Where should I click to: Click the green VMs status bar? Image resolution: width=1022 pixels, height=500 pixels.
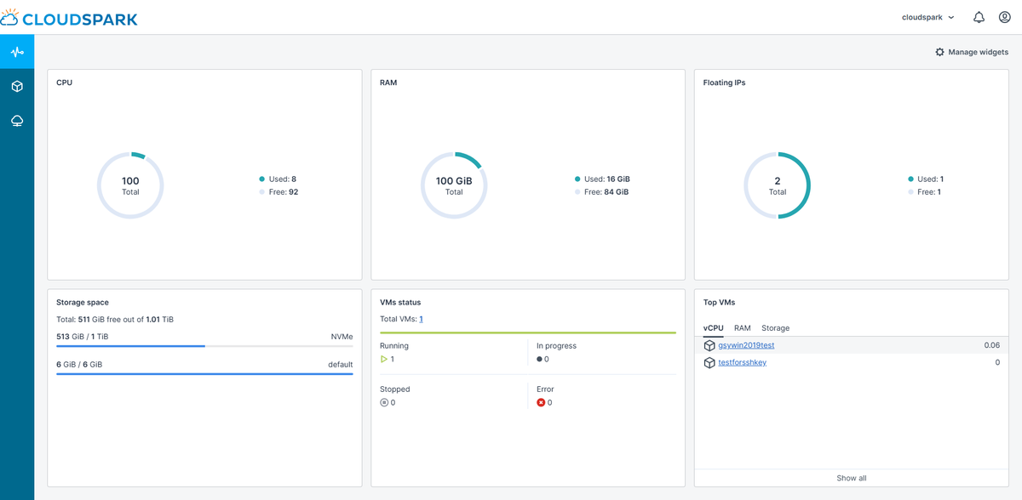pos(528,332)
